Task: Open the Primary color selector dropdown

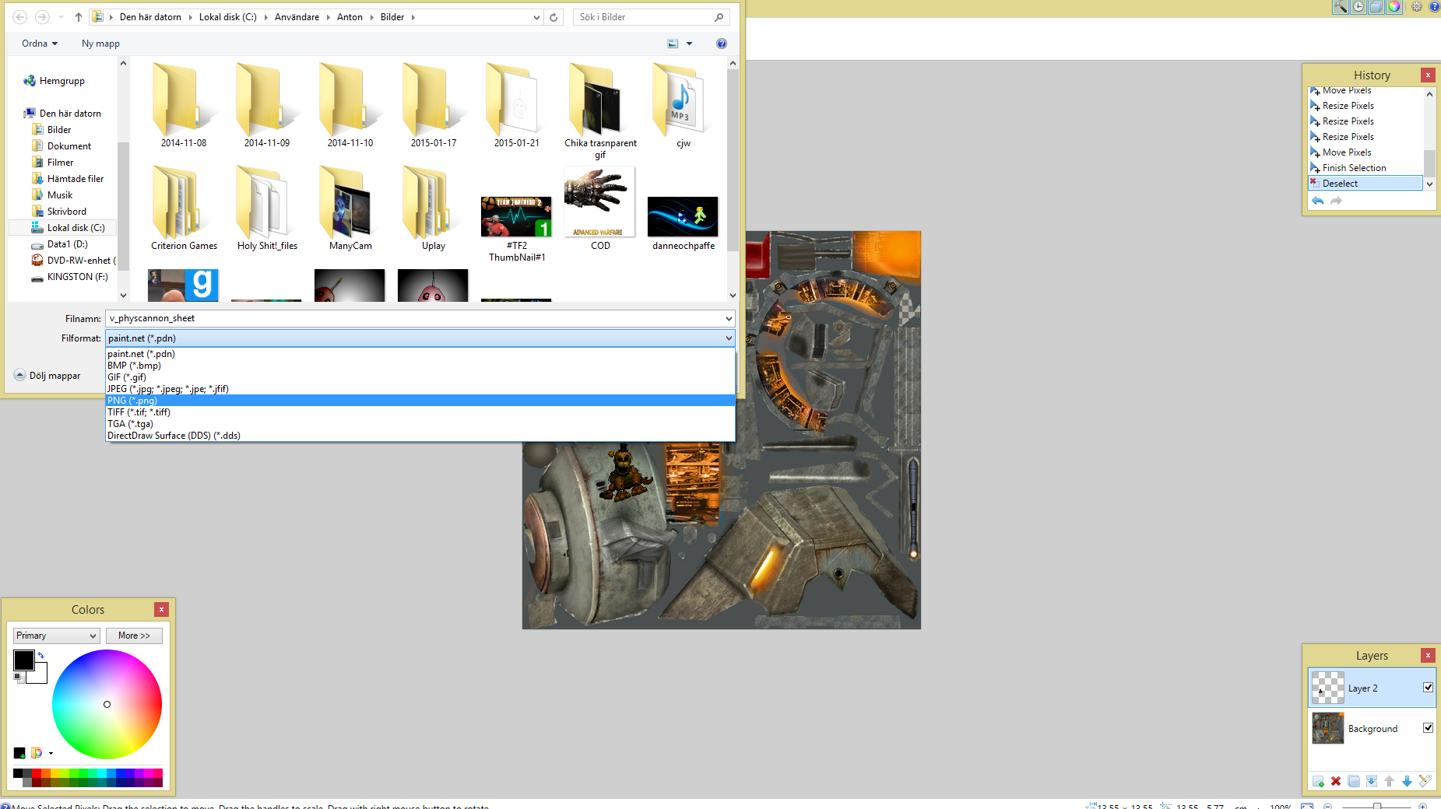Action: (x=57, y=636)
